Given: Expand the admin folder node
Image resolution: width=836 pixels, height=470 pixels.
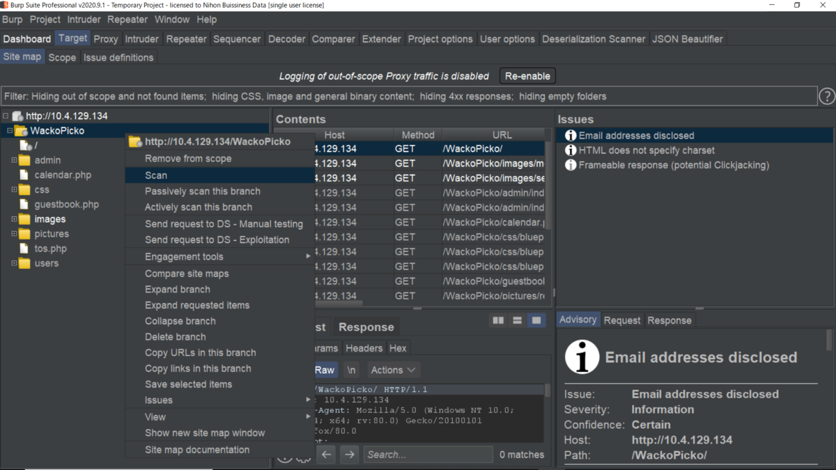Looking at the screenshot, I should click(14, 160).
